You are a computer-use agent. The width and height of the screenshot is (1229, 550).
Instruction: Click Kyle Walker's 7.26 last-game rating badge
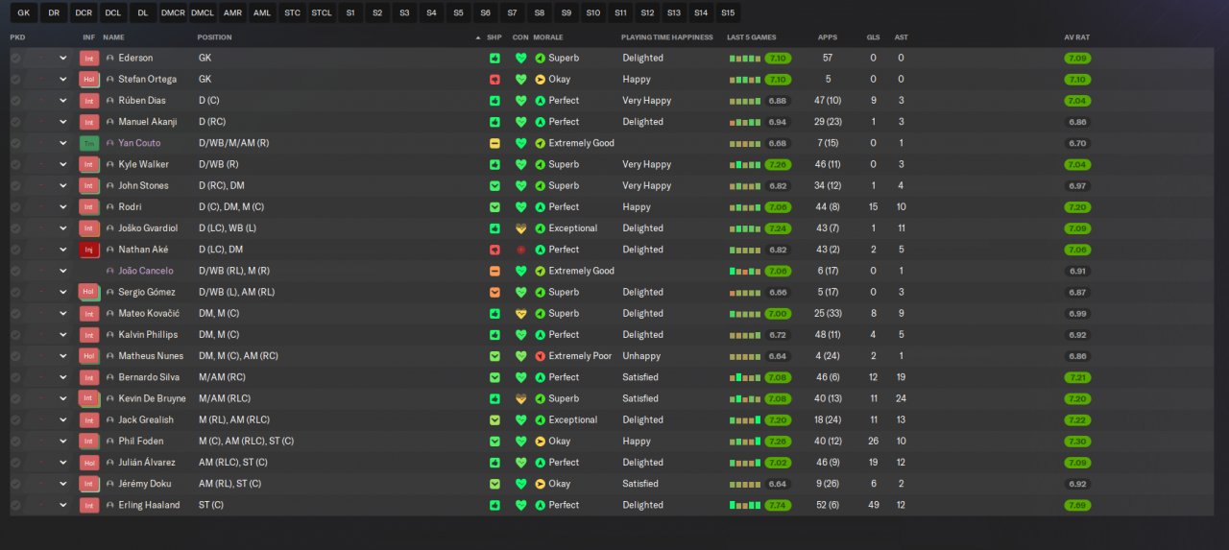[x=778, y=164]
